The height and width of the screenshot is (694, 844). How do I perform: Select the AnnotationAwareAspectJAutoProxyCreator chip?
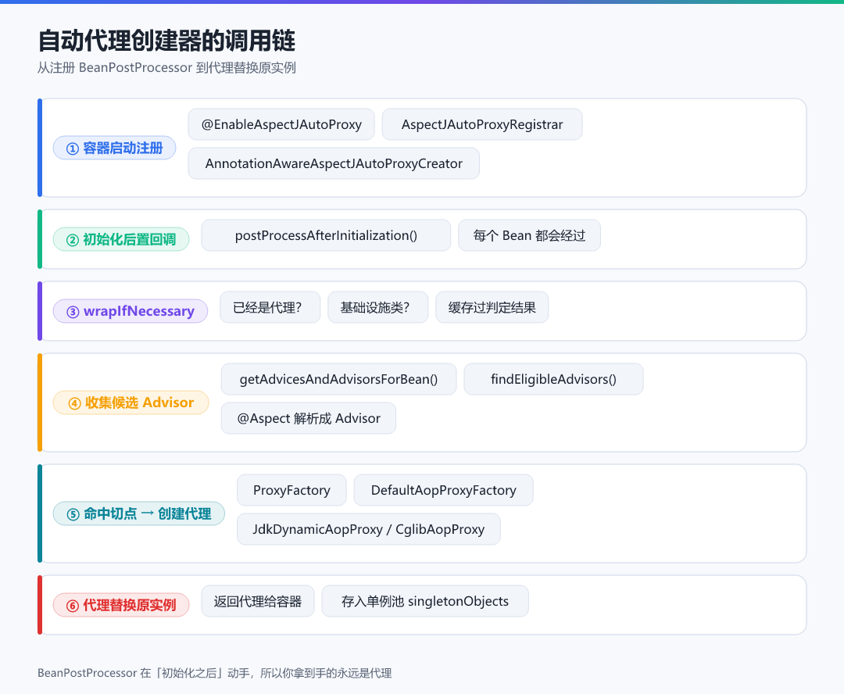point(334,163)
